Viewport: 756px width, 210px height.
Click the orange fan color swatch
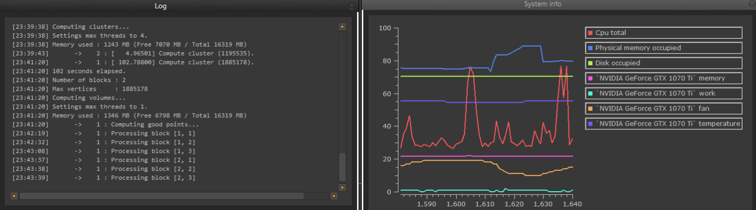click(591, 108)
